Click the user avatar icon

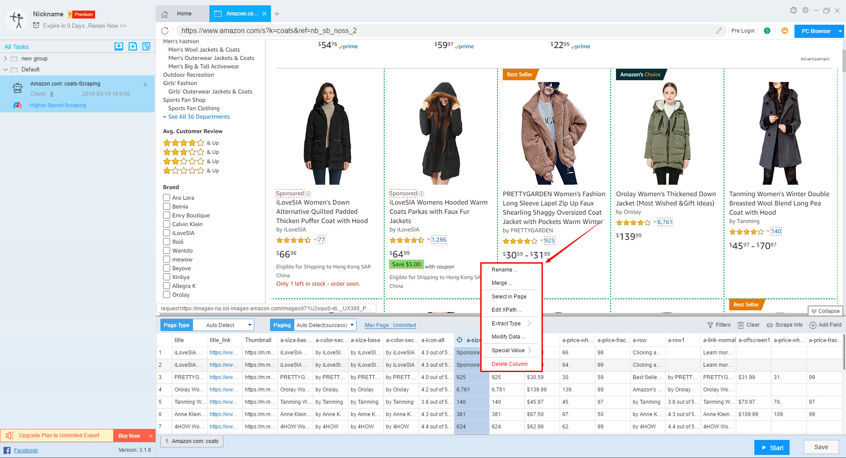pyautogui.click(x=17, y=19)
